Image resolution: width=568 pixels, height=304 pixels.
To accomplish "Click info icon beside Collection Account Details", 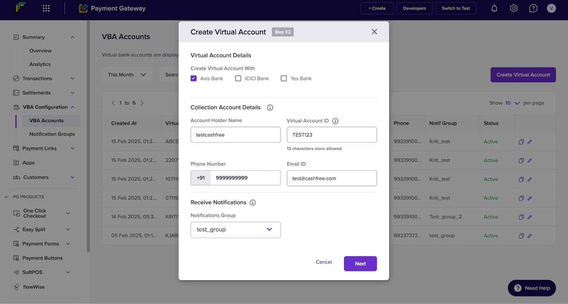I will coord(270,107).
